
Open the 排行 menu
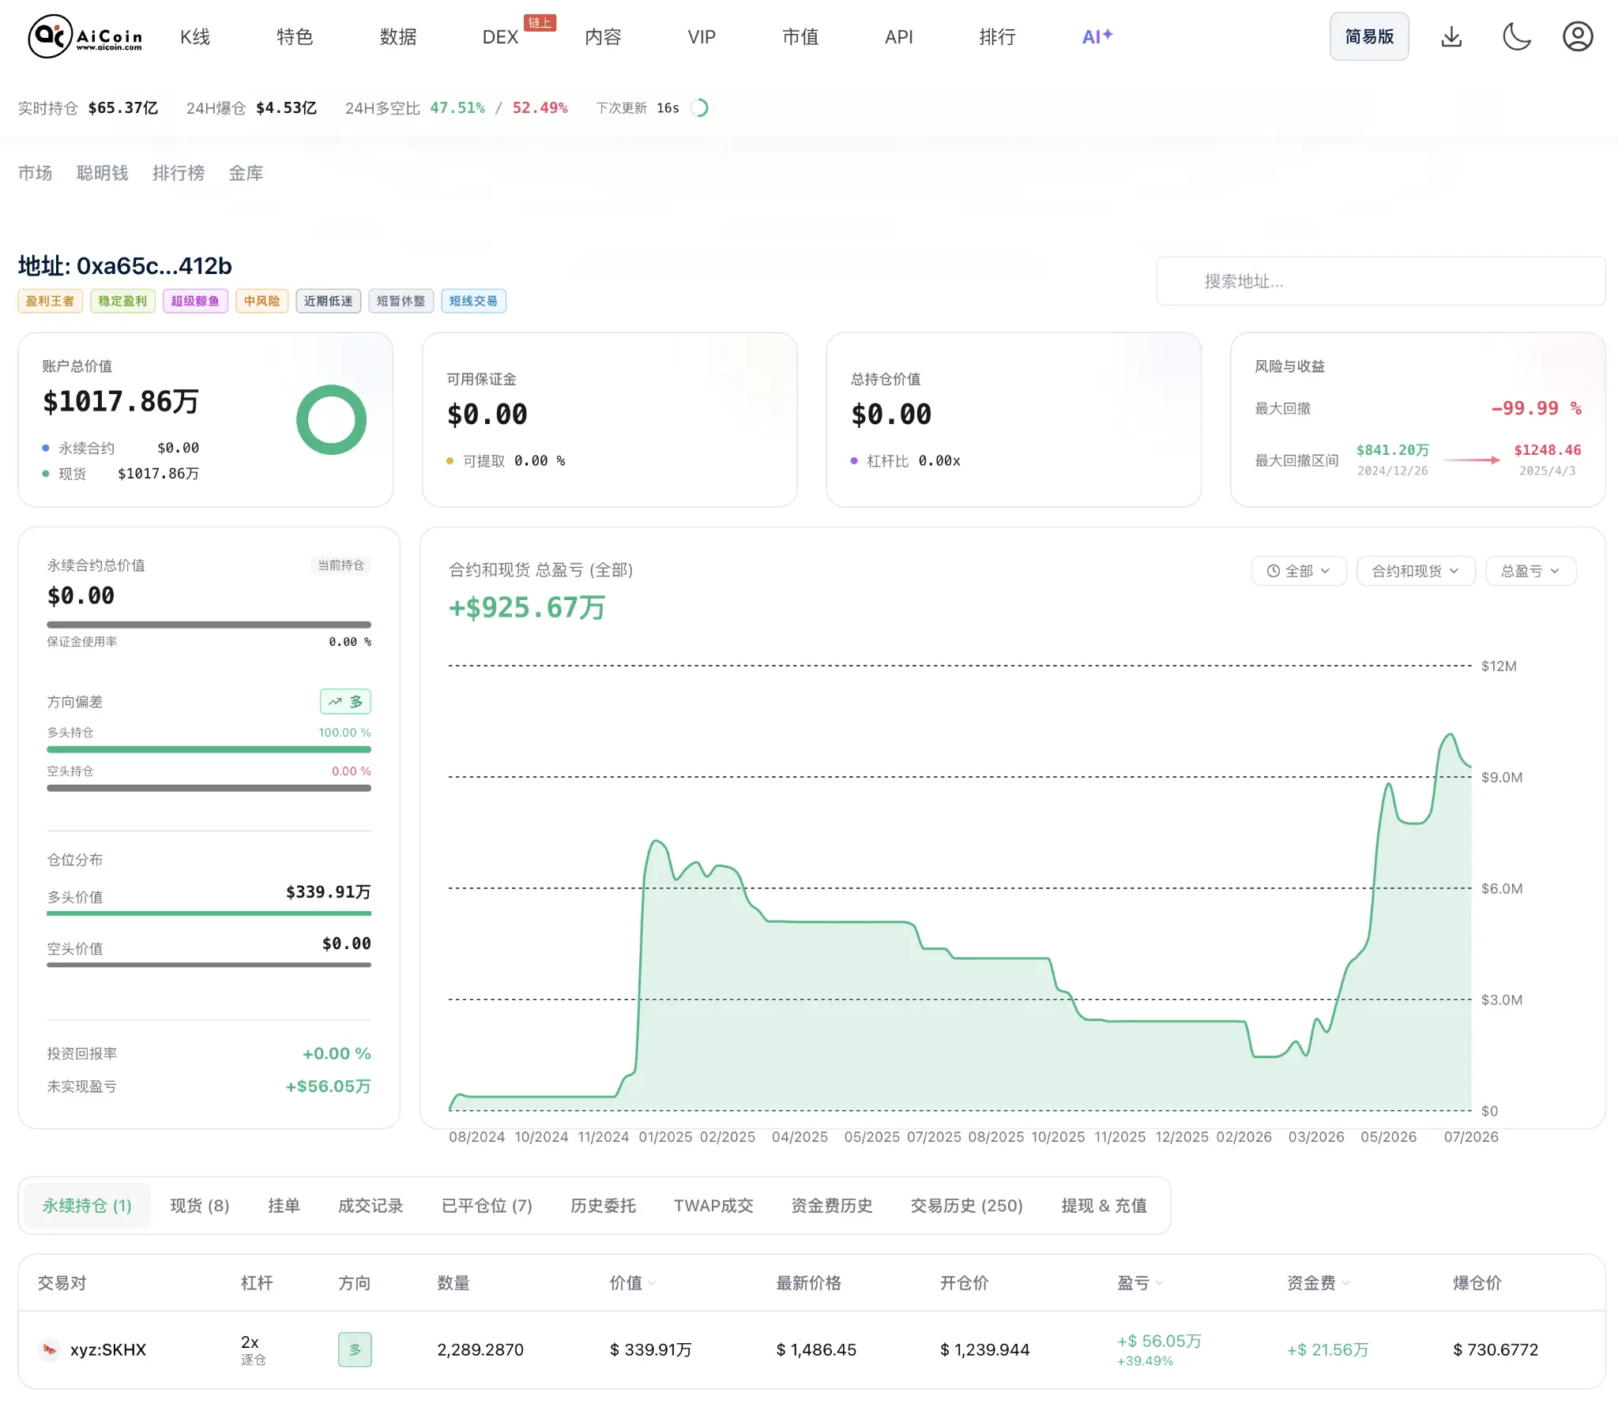click(997, 37)
